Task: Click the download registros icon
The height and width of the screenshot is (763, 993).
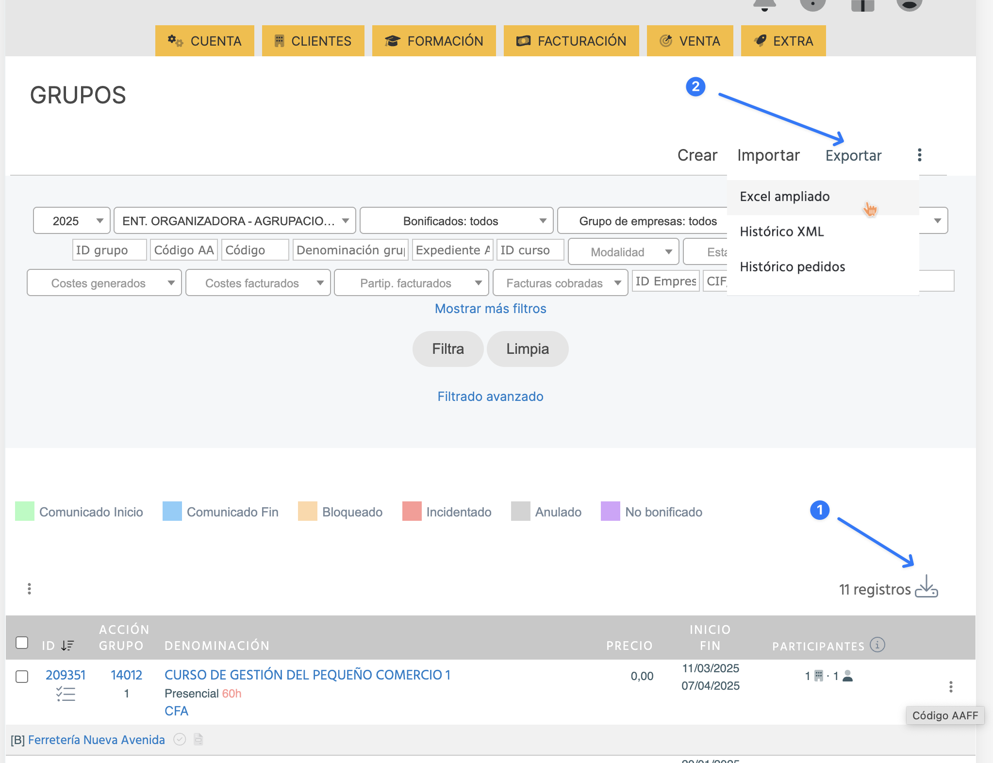Action: coord(926,586)
